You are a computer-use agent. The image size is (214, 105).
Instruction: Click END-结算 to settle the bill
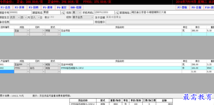coord(76,8)
